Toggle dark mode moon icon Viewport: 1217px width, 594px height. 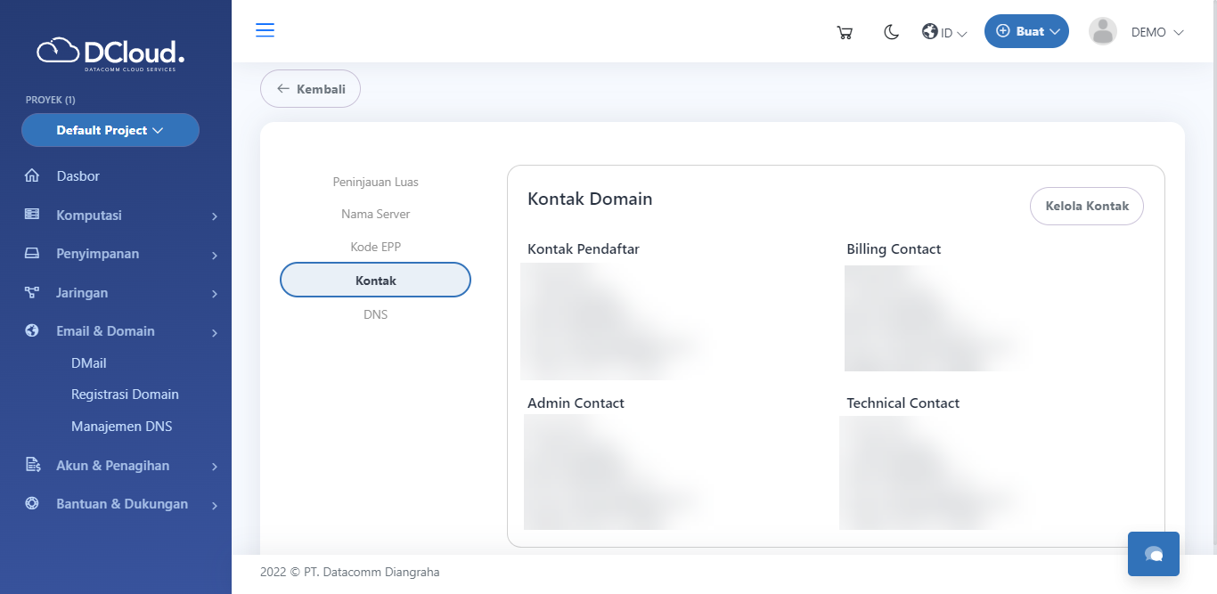(x=891, y=32)
